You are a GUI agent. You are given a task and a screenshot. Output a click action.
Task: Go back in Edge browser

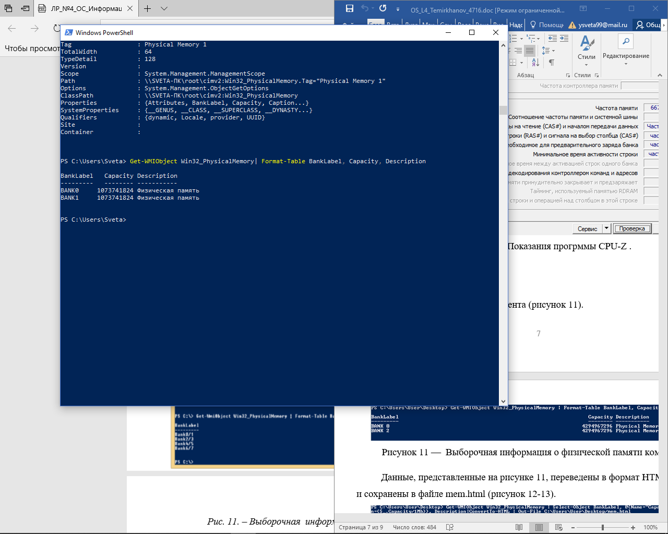12,28
